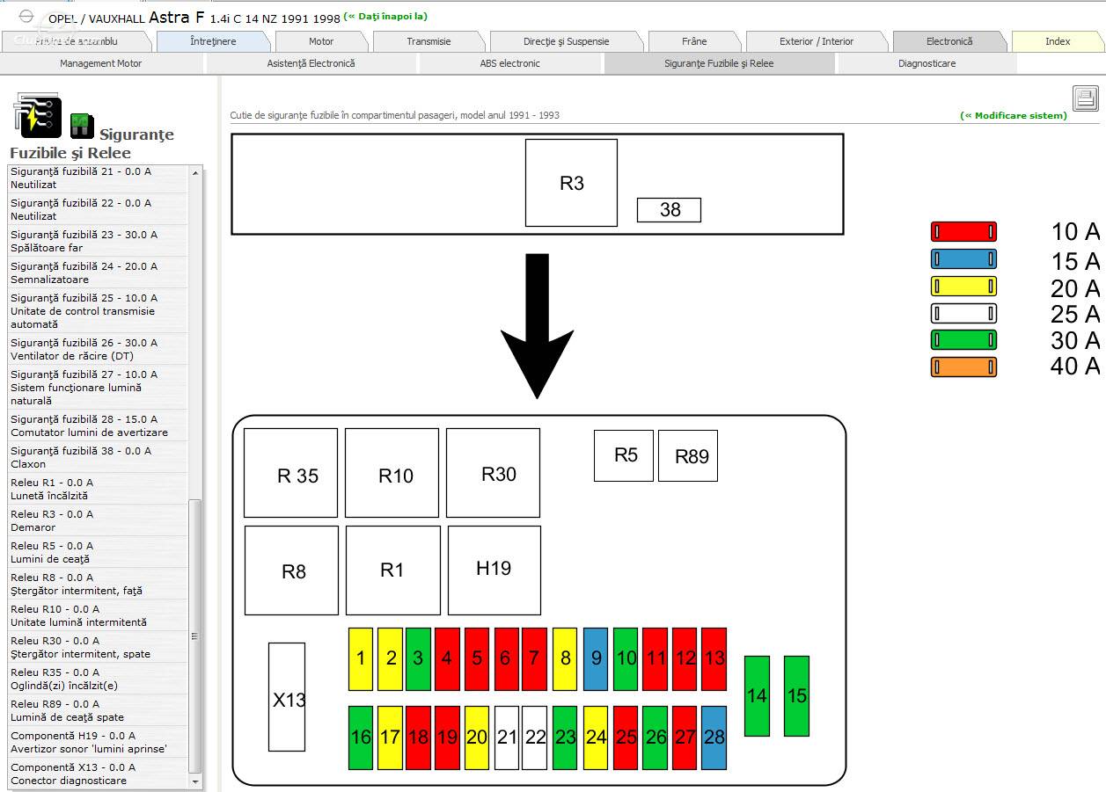The height and width of the screenshot is (792, 1106).
Task: Click the scroll up arrow of fuse list
Action: point(194,171)
